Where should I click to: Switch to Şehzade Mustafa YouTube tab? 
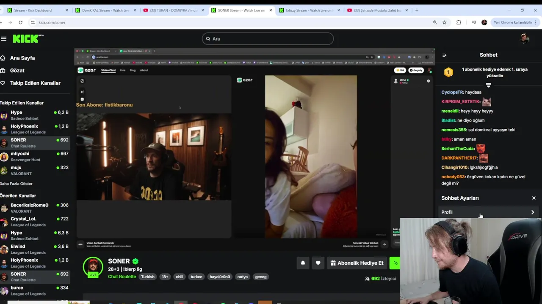point(377,10)
